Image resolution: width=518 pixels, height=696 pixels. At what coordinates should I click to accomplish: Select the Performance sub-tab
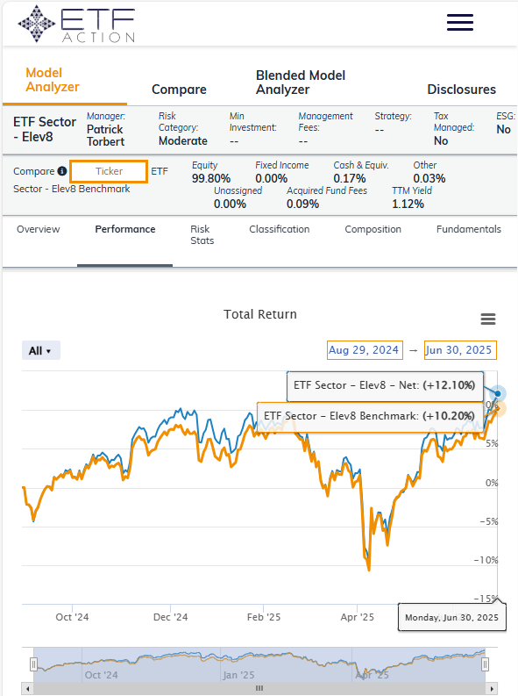(x=125, y=229)
